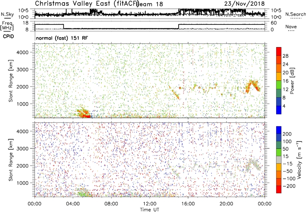Click the "60" Nave axis value

273,23
